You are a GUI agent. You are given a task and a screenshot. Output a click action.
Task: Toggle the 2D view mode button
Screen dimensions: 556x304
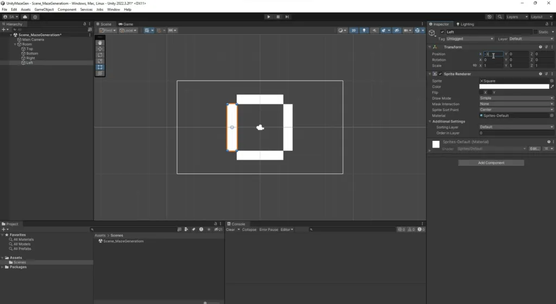click(x=353, y=30)
